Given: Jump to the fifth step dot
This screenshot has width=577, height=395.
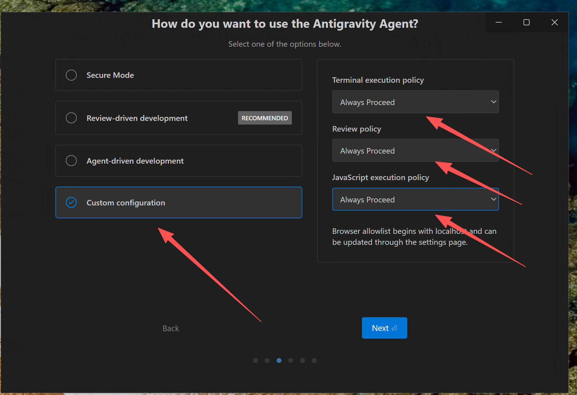Looking at the screenshot, I should pyautogui.click(x=303, y=361).
